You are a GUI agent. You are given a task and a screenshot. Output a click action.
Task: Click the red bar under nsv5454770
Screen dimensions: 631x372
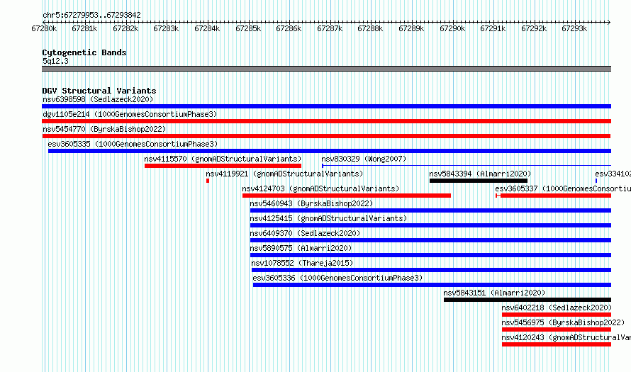point(326,136)
